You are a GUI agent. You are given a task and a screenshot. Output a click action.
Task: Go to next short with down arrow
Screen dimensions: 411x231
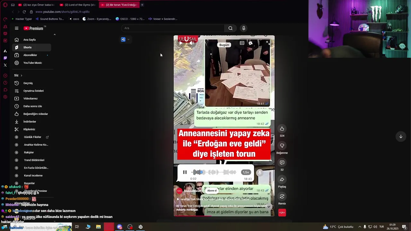pos(401,136)
